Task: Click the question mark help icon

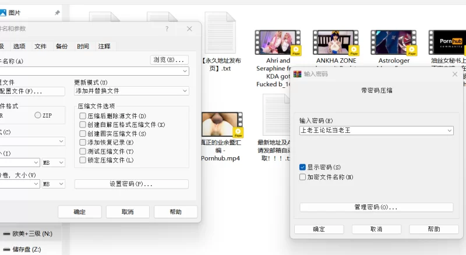Action: (x=167, y=29)
